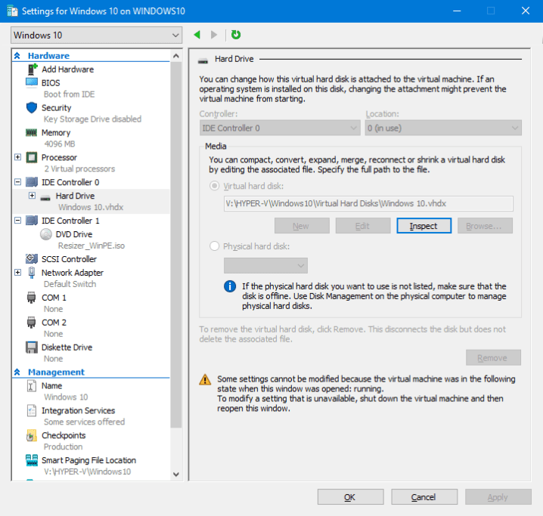This screenshot has height=516, width=543.
Task: Collapse the Hardware section header
Action: pyautogui.click(x=18, y=56)
